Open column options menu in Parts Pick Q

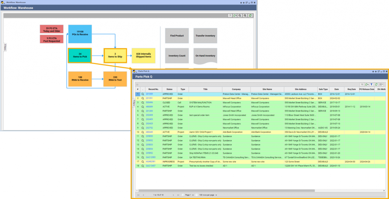click(x=381, y=84)
